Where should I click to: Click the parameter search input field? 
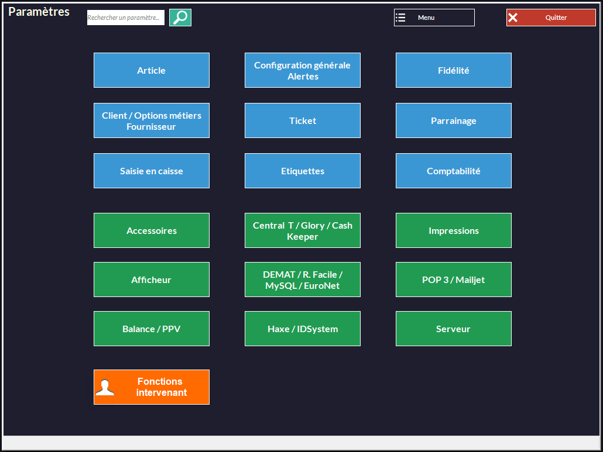point(126,18)
